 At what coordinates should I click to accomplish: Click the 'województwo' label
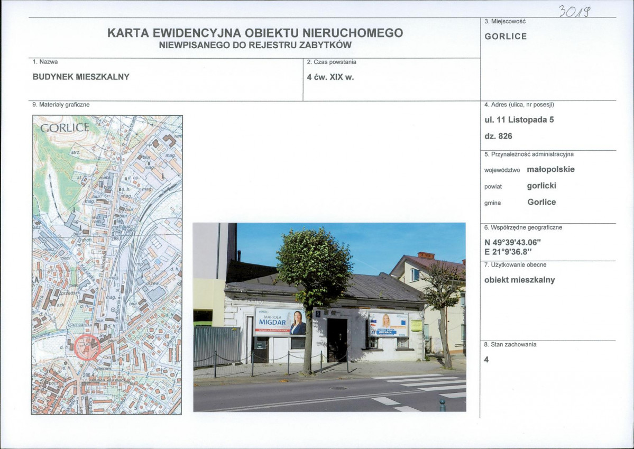502,170
